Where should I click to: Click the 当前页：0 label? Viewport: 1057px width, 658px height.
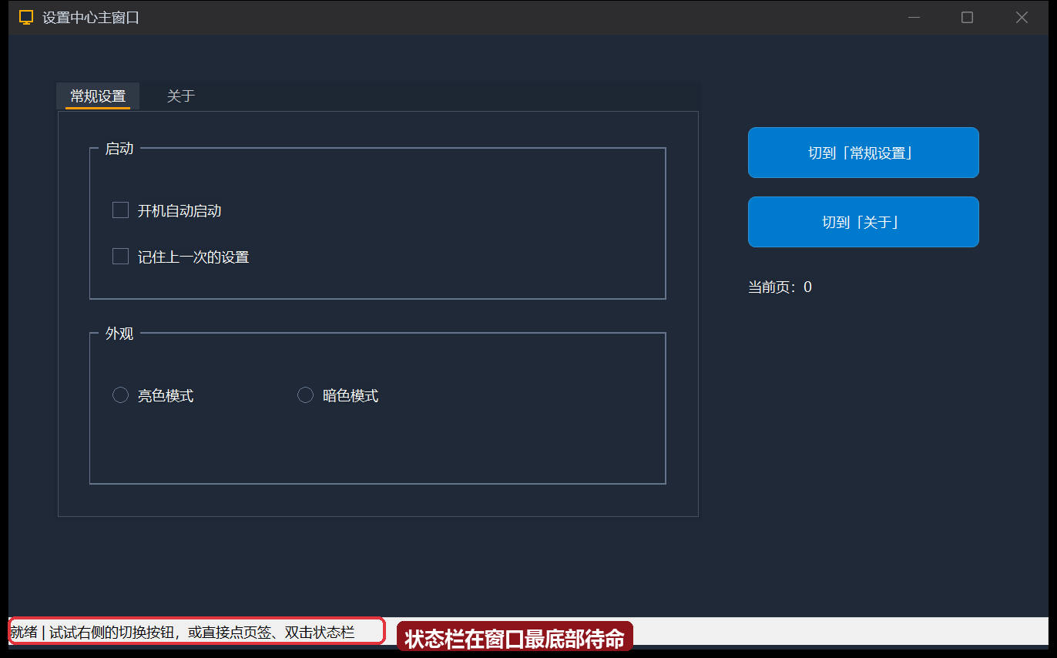[780, 287]
